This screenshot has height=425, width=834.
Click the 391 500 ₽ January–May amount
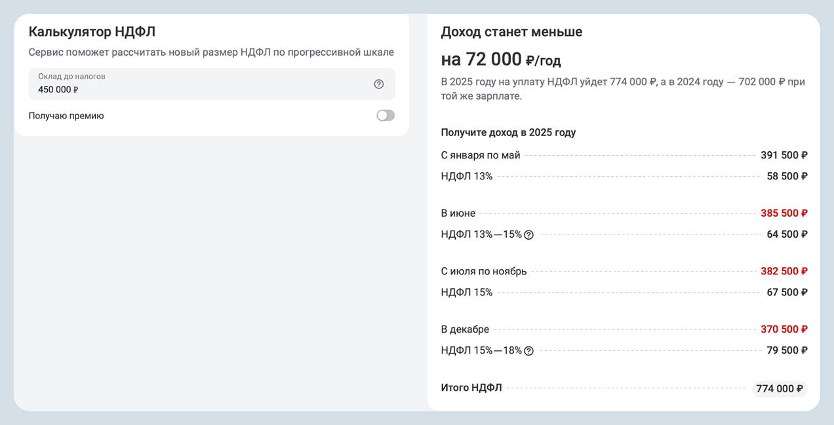(x=784, y=155)
